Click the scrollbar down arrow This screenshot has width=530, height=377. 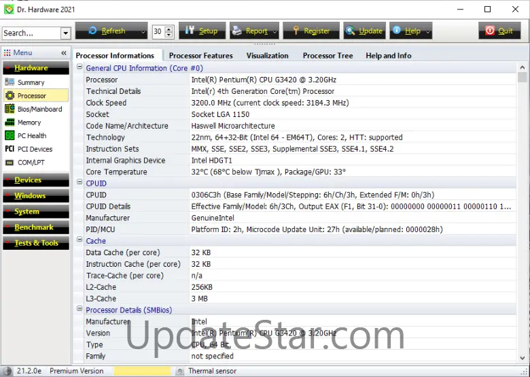tap(523, 358)
